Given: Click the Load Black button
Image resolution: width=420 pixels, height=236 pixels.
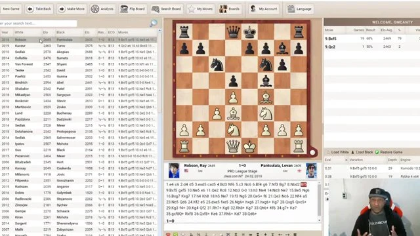Looking at the screenshot, I should tap(362, 152).
